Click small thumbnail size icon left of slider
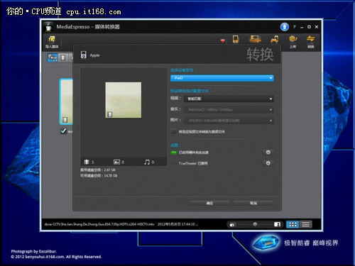355x266 pixels. (x=232, y=225)
